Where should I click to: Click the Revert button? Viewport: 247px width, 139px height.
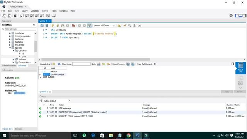pyautogui.click(x=240, y=92)
